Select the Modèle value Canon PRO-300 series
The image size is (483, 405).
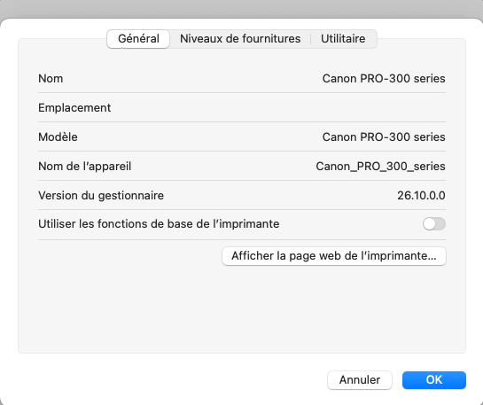pos(384,137)
